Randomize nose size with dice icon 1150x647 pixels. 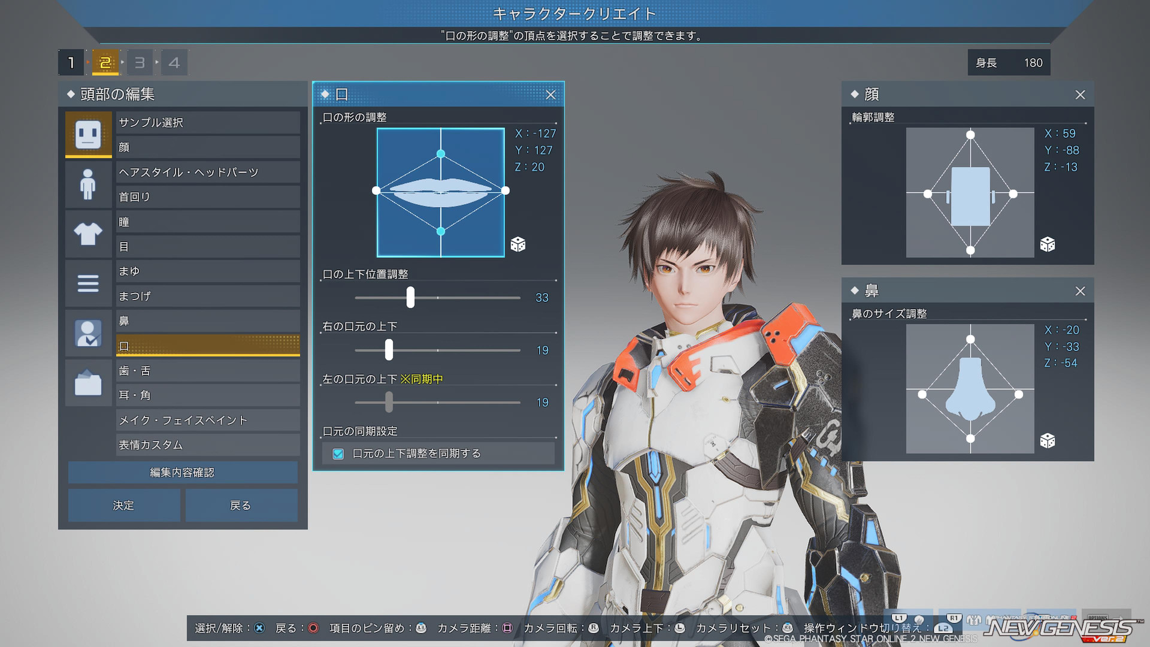[1047, 441]
